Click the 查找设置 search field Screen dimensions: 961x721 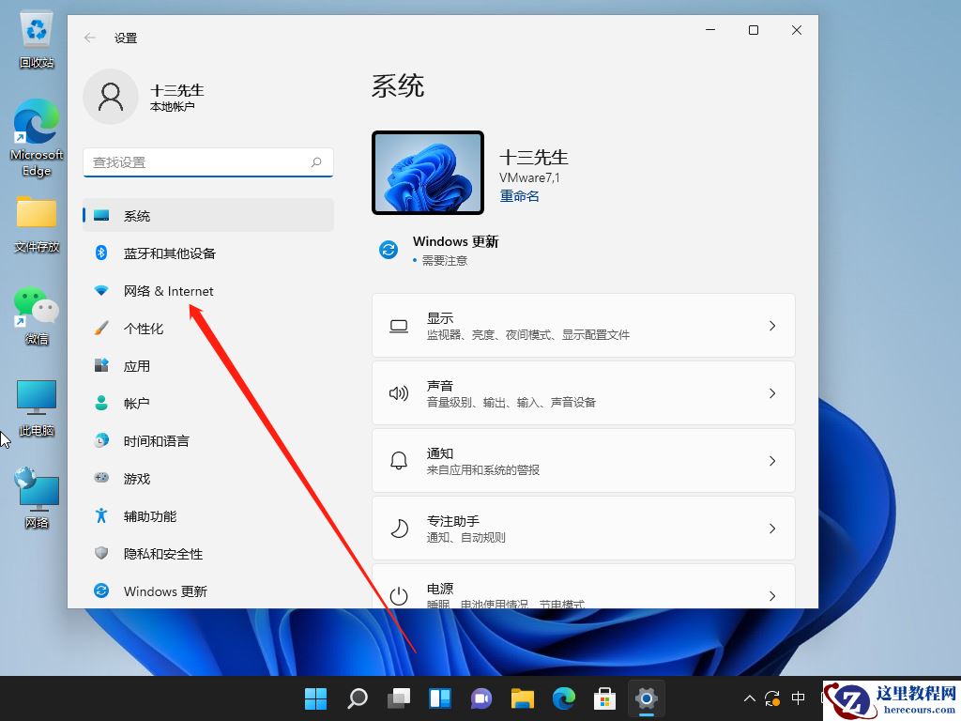pos(206,161)
